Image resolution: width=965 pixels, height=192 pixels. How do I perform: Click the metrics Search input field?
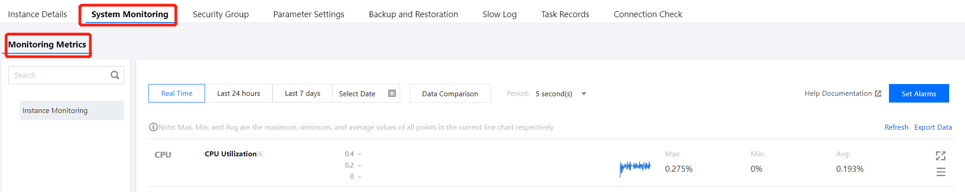59,75
